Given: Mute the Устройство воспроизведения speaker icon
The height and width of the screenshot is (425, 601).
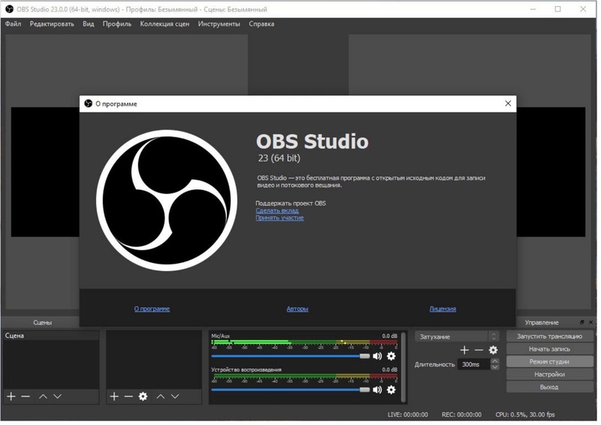Looking at the screenshot, I should click(x=377, y=390).
